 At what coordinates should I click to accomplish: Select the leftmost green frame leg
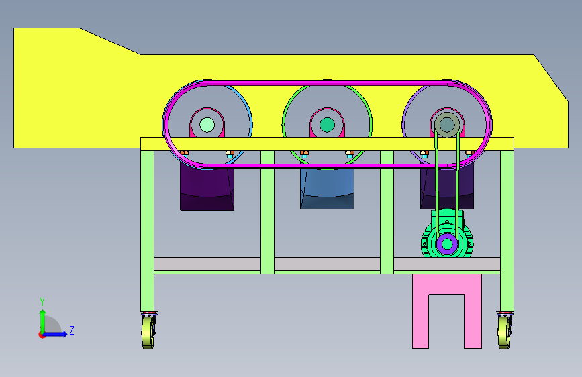pos(148,231)
